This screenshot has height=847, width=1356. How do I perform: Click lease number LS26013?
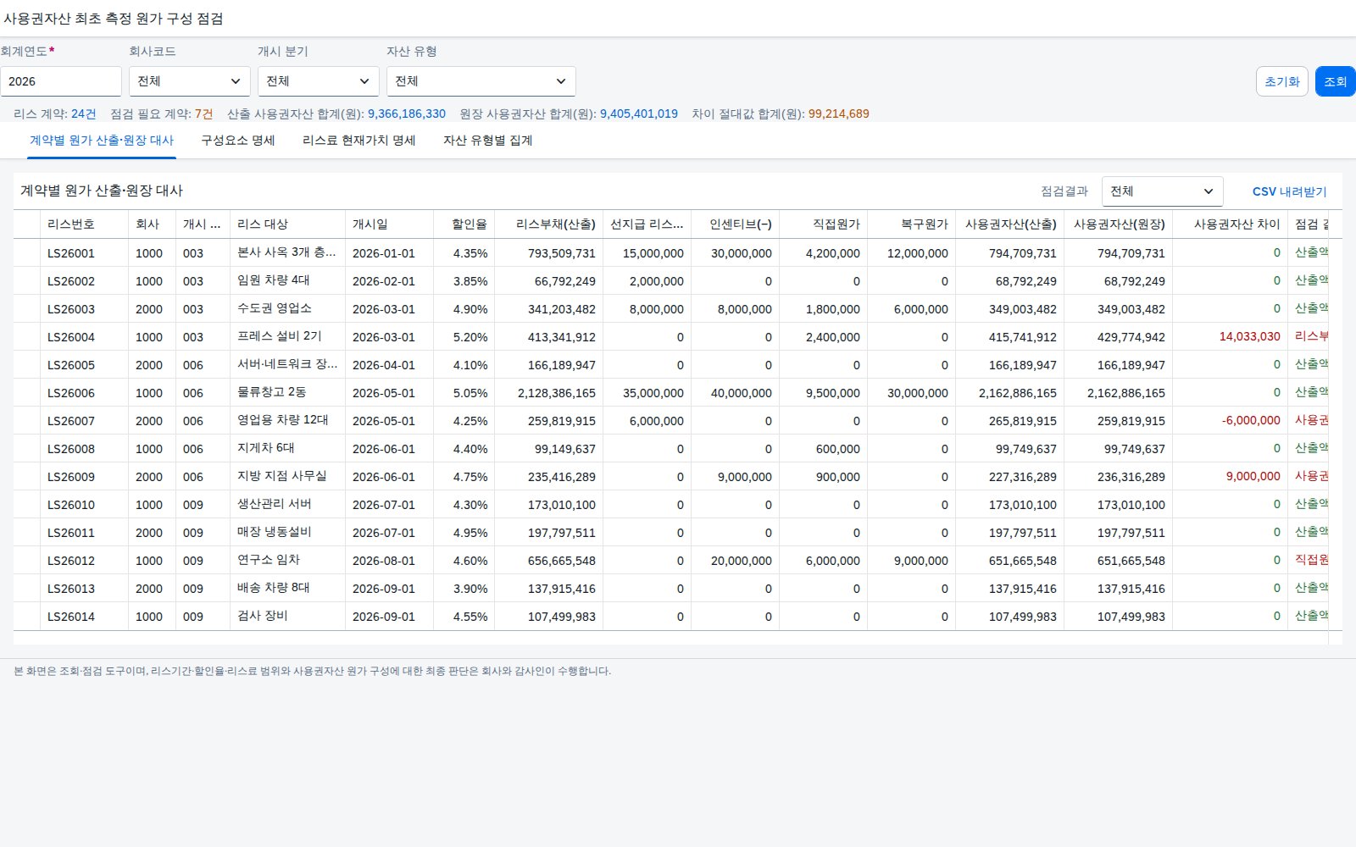tap(71, 589)
